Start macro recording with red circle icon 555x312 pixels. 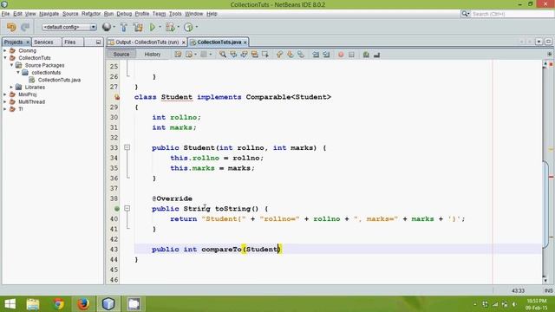coord(341,55)
